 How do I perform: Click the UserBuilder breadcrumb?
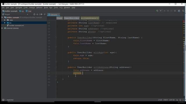[x=72, y=18]
